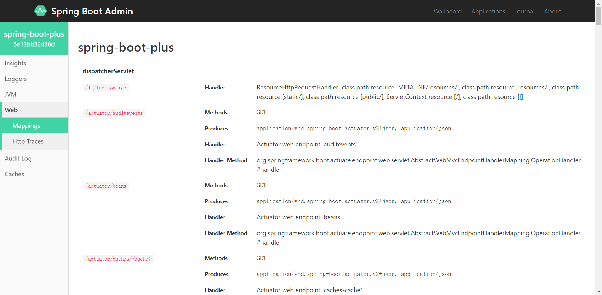This screenshot has width=602, height=295.
Task: Click the Spring Boot Admin heartbeat logo icon
Action: (40, 11)
